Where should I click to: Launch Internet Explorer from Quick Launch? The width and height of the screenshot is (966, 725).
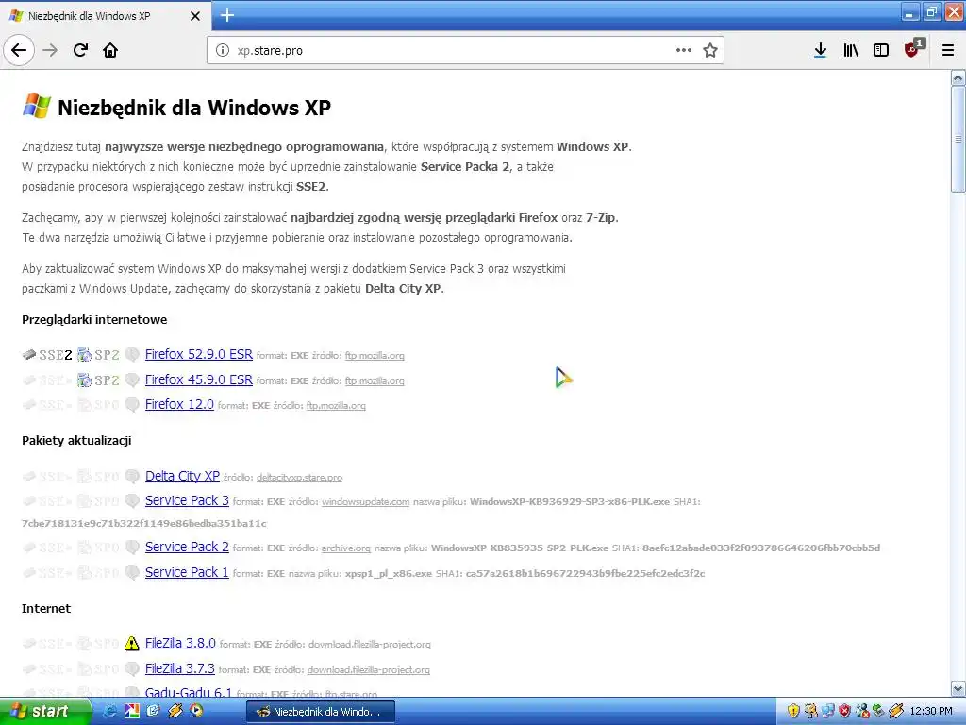(x=111, y=712)
